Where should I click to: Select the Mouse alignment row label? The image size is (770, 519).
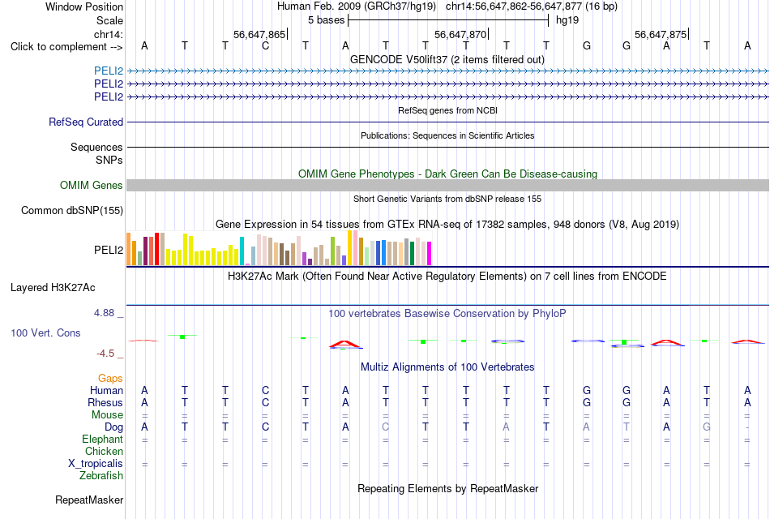tap(107, 415)
